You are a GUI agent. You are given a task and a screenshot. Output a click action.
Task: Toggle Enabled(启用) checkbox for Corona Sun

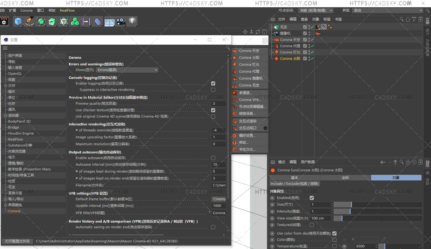[312, 198]
